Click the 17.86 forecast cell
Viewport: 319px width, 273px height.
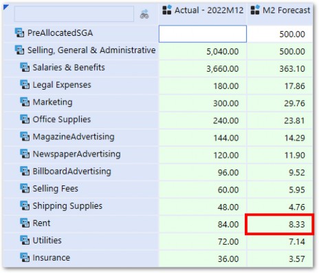point(280,85)
